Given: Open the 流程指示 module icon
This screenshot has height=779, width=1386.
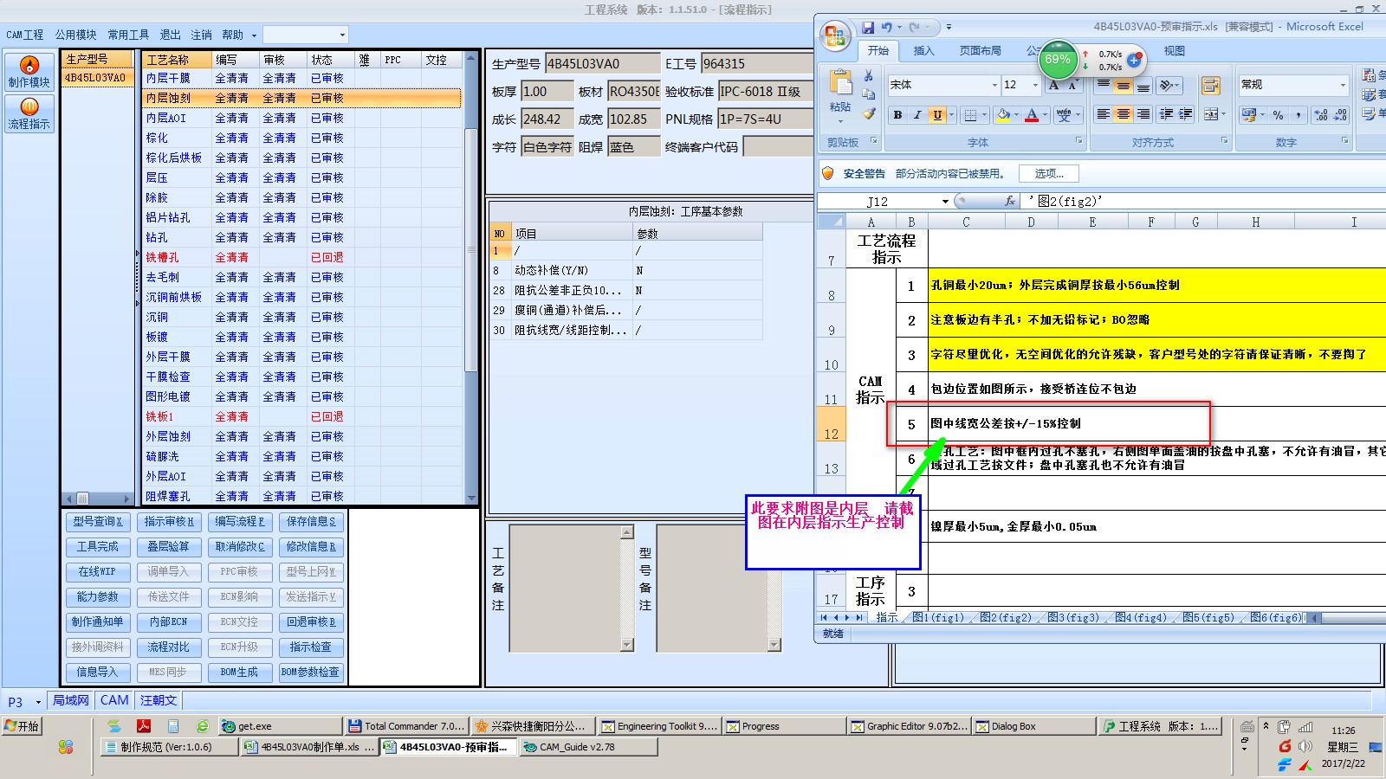Looking at the screenshot, I should [x=29, y=113].
